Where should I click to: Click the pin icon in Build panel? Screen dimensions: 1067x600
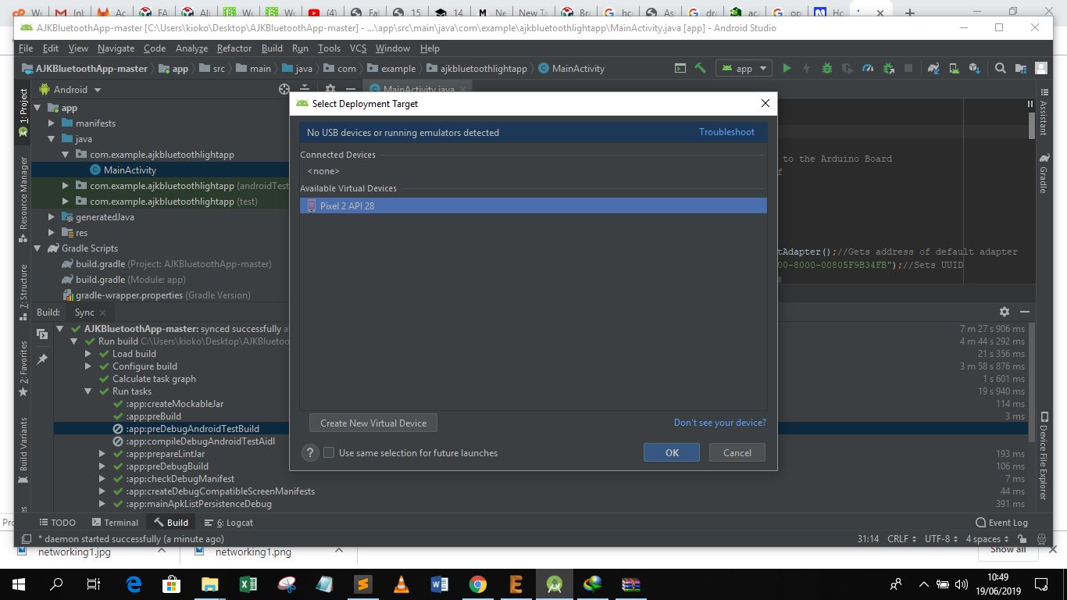pyautogui.click(x=42, y=359)
